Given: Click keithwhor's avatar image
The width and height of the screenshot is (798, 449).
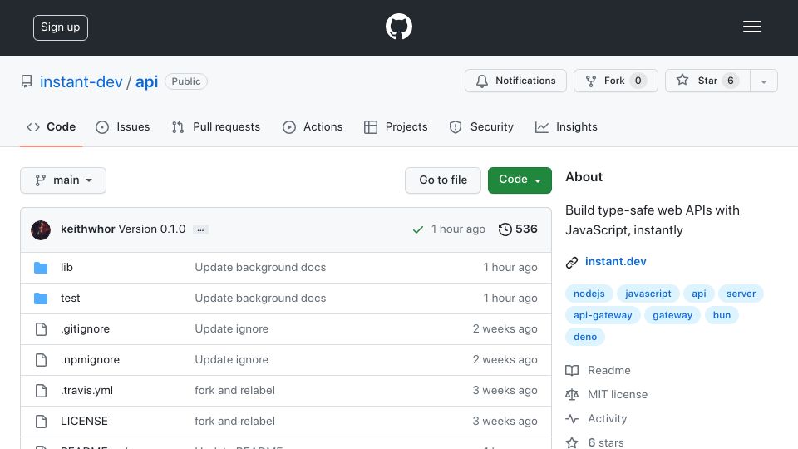Looking at the screenshot, I should pyautogui.click(x=41, y=230).
